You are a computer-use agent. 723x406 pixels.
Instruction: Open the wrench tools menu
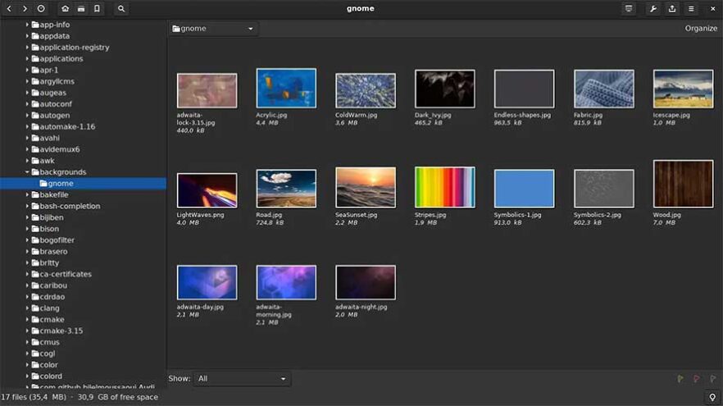[653, 8]
